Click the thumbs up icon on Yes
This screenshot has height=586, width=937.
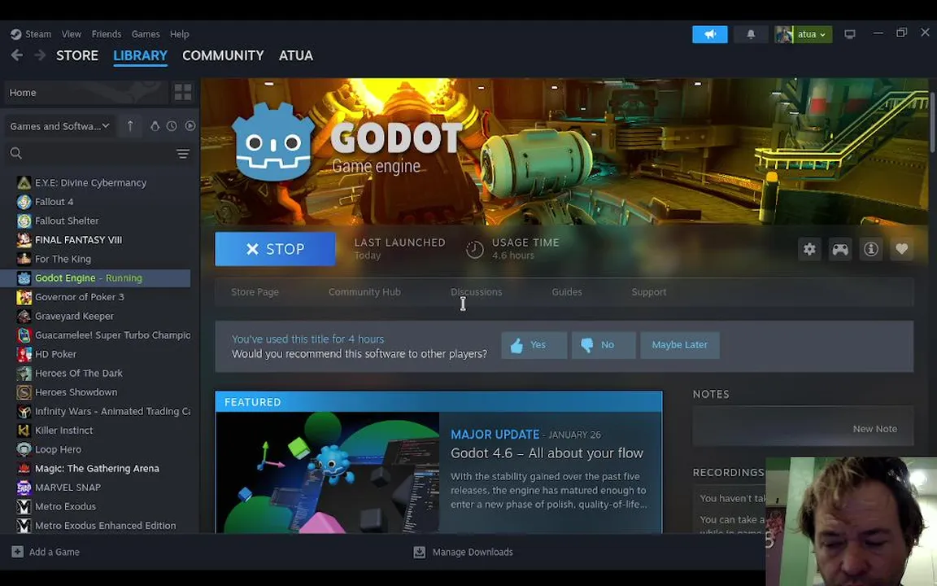(517, 345)
